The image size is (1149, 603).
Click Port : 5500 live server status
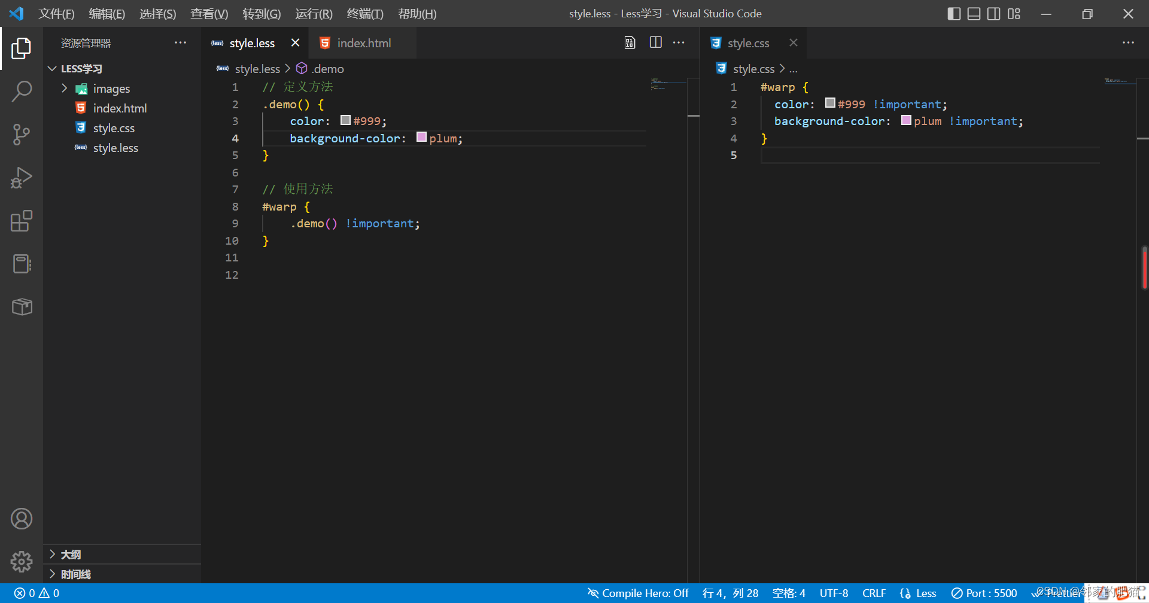tap(984, 593)
